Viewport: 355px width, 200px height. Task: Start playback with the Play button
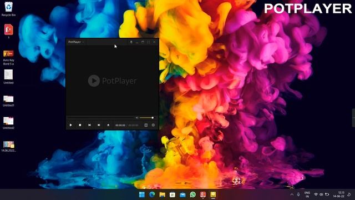coord(71,125)
